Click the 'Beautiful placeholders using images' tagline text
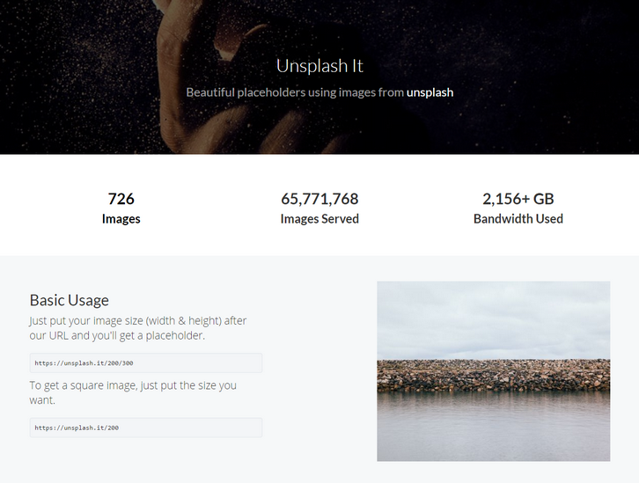The height and width of the screenshot is (483, 639). (x=295, y=91)
